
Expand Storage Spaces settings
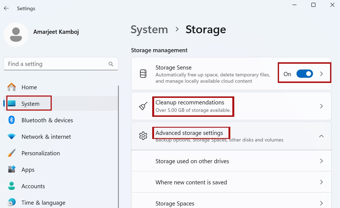(231, 203)
